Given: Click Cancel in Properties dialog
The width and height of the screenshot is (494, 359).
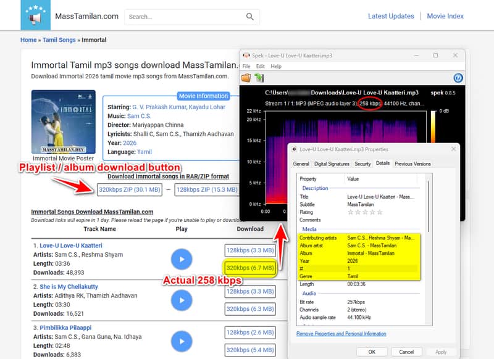Looking at the screenshot, I should [406, 352].
